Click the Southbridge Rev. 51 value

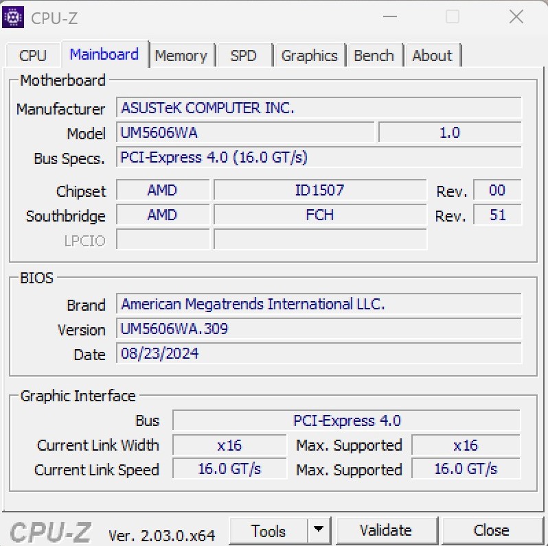[497, 215]
